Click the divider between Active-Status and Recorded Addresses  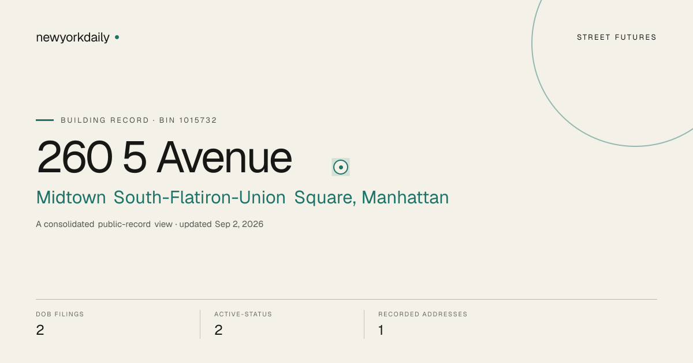click(364, 324)
